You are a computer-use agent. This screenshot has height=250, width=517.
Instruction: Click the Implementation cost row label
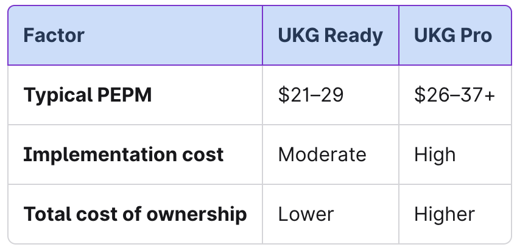[124, 155]
